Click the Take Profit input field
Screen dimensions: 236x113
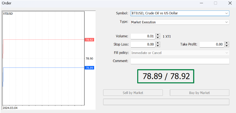click(x=212, y=44)
